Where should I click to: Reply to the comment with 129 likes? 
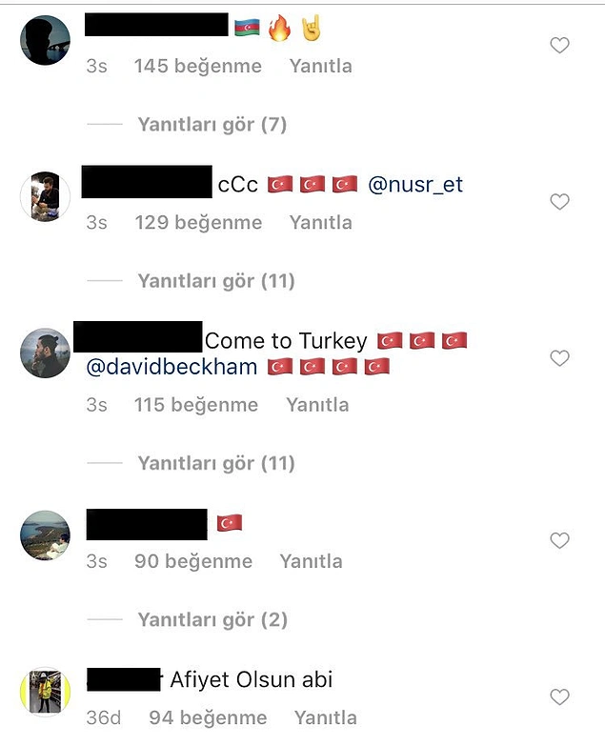[320, 222]
